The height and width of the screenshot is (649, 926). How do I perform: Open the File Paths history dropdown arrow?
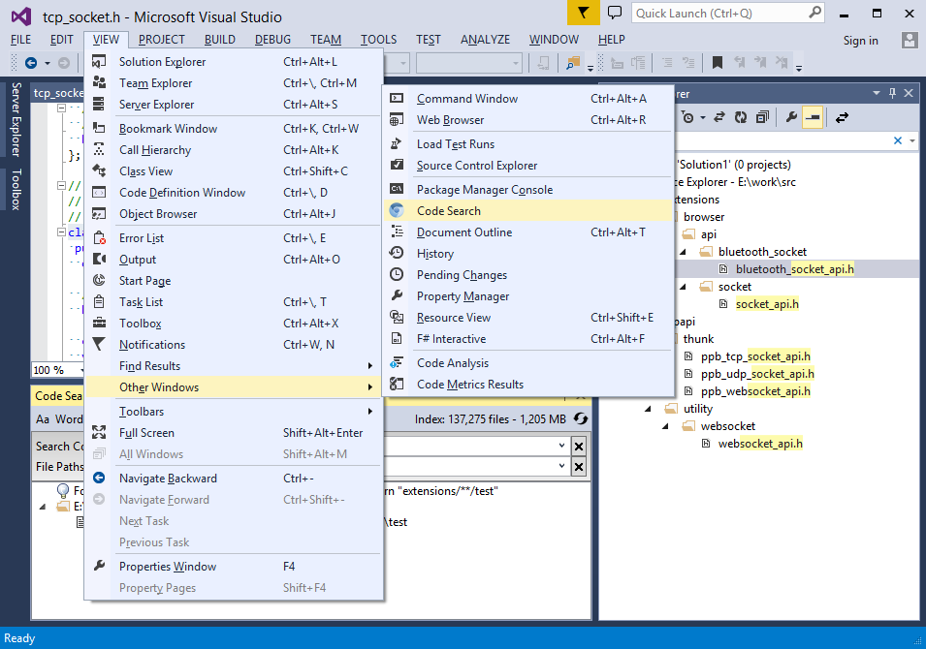(x=561, y=466)
